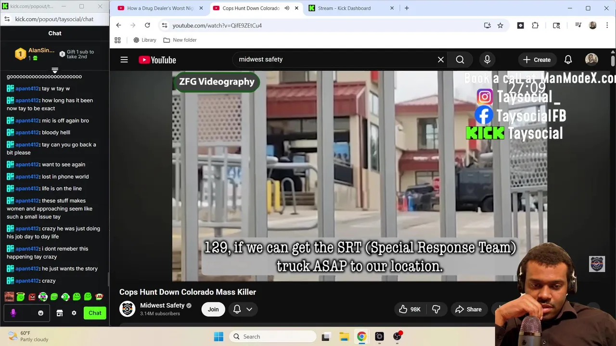Viewport: 616px width, 346px height.
Task: Open the Midwest Safety channel name link
Action: (x=162, y=306)
